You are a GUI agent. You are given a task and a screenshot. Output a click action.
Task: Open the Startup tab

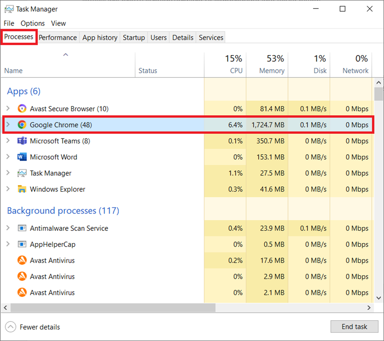[x=134, y=37]
